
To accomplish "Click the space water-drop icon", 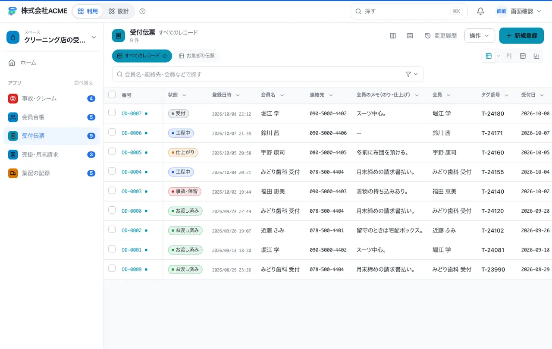I will coord(13,38).
